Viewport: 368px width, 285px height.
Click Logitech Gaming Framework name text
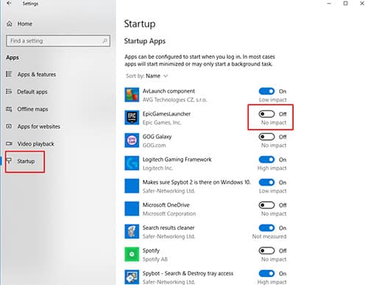click(177, 160)
